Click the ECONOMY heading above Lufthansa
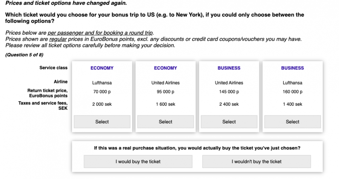This screenshot has width=339, height=179. coord(102,68)
